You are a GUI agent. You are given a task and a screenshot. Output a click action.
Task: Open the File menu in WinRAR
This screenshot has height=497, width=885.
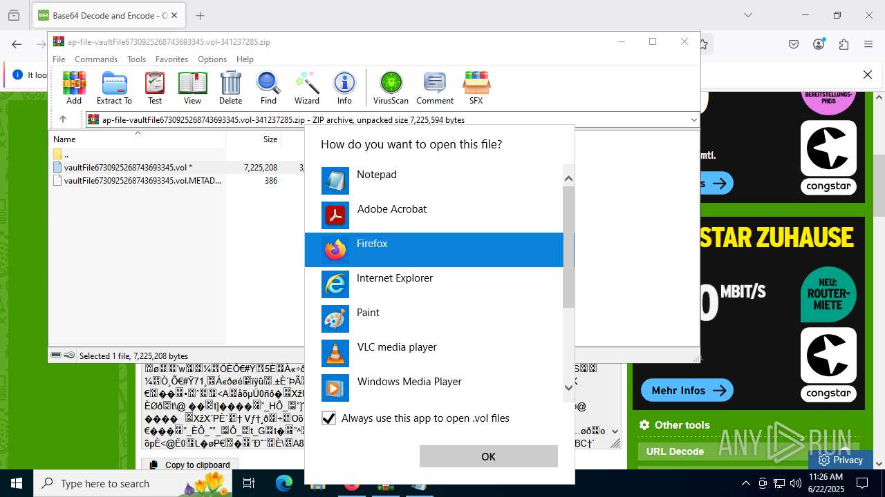point(59,59)
